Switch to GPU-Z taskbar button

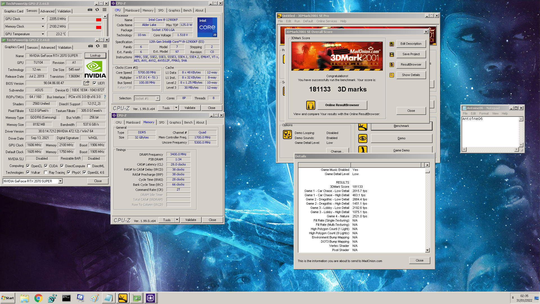tap(137, 298)
